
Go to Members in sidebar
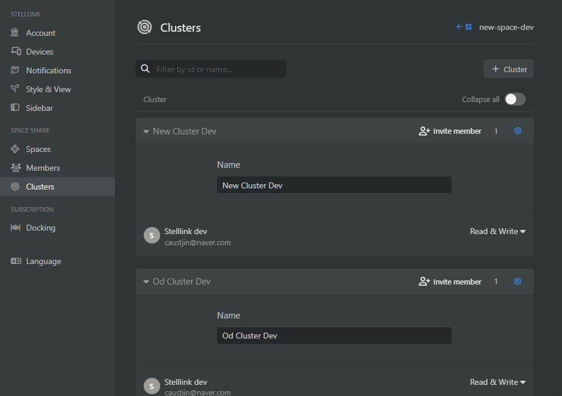pyautogui.click(x=42, y=168)
